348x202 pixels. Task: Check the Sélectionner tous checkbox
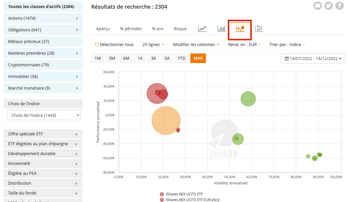point(97,44)
